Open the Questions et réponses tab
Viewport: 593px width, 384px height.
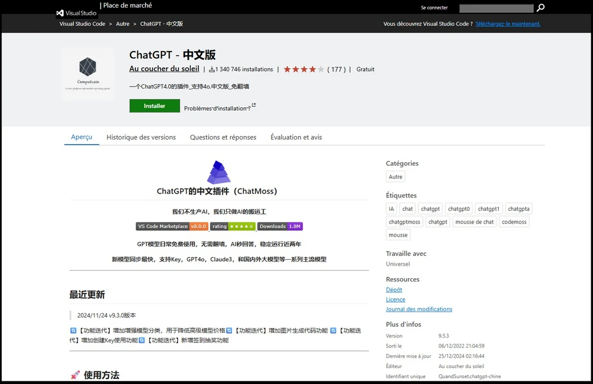point(223,137)
